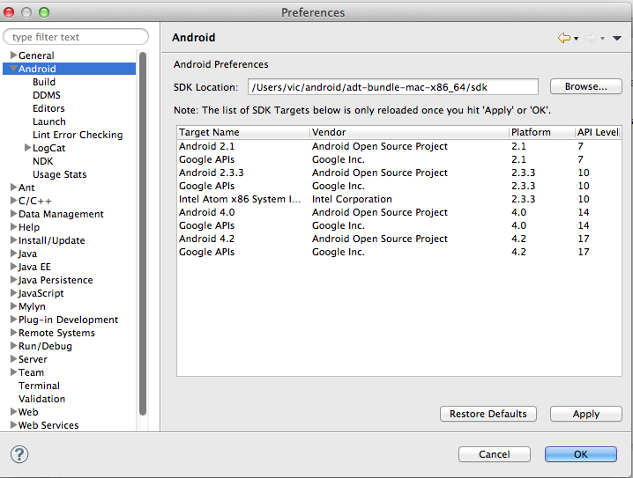Select the Android 2.3.3 target row
The image size is (633, 478).
398,173
